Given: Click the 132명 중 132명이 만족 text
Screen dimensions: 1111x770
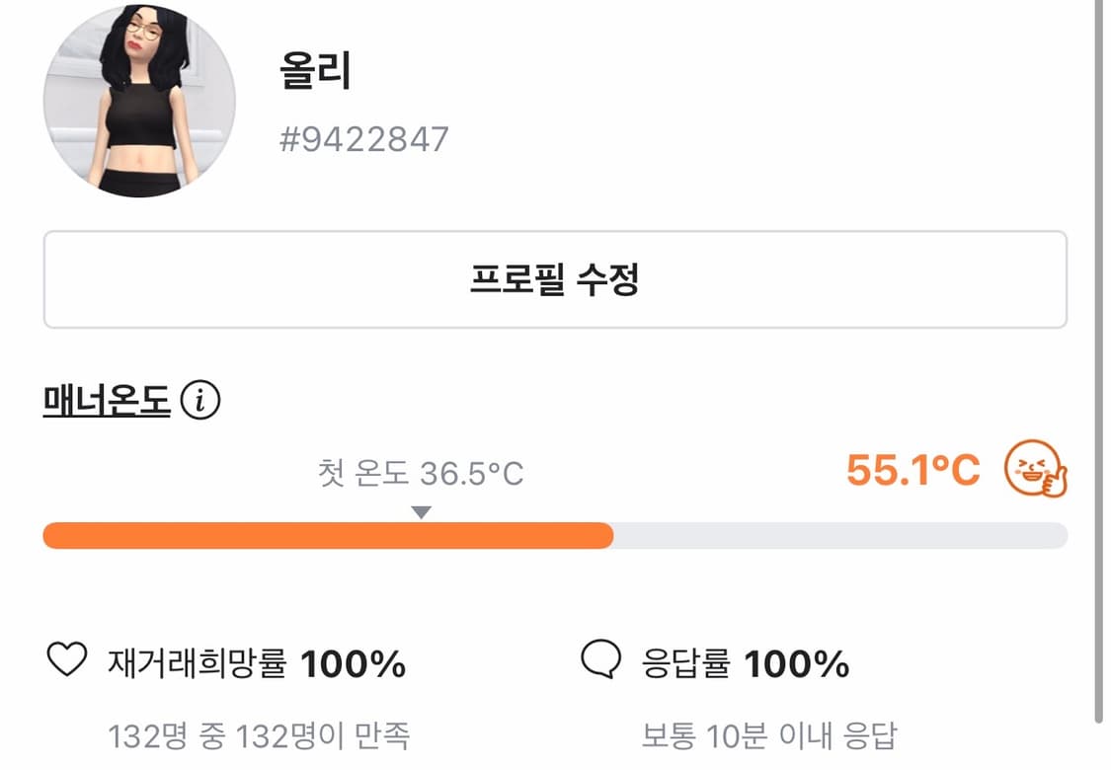Looking at the screenshot, I should 259,735.
